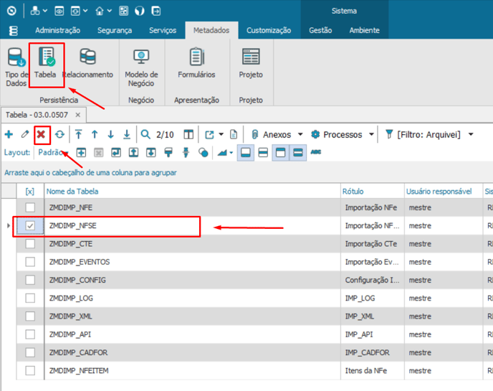This screenshot has width=493, height=391.
Task: Click the magnifier search icon beside 2/10
Action: coord(145,135)
